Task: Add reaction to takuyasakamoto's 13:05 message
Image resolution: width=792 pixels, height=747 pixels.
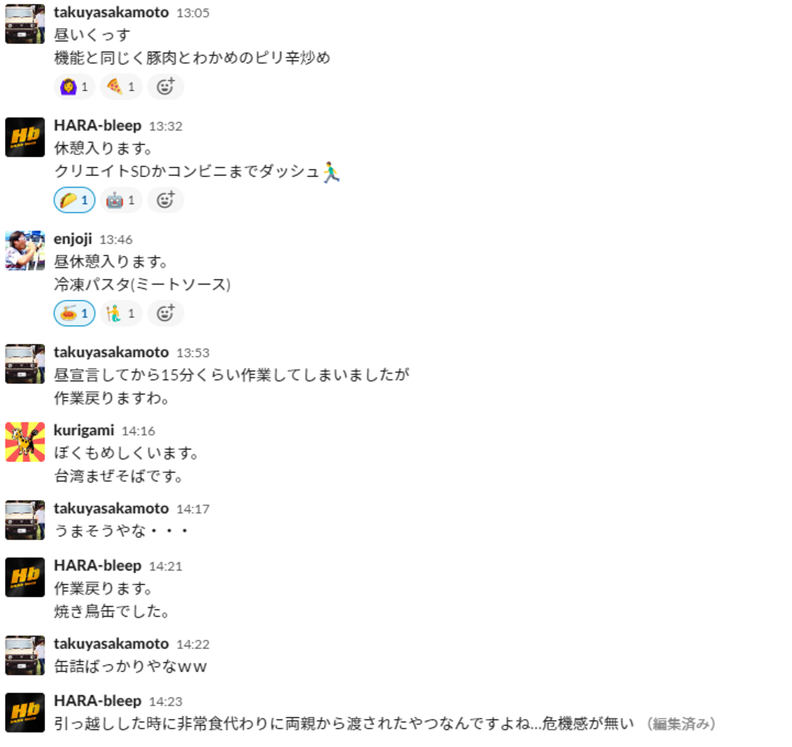Action: [x=166, y=87]
